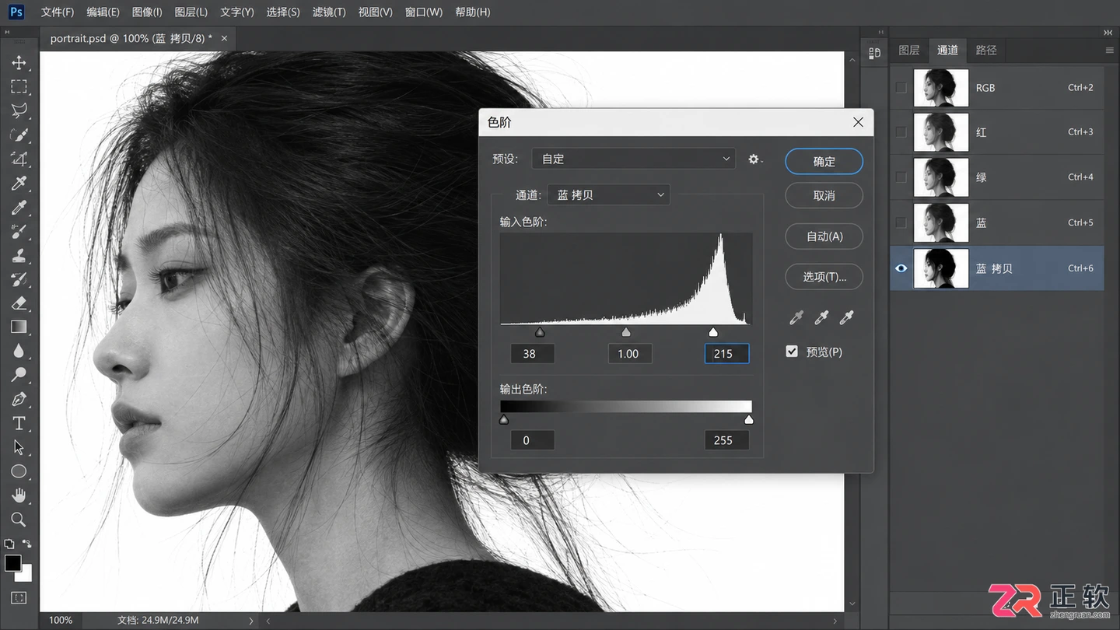Select the Rectangular Marquee tool
Viewport: 1120px width, 630px height.
(19, 86)
